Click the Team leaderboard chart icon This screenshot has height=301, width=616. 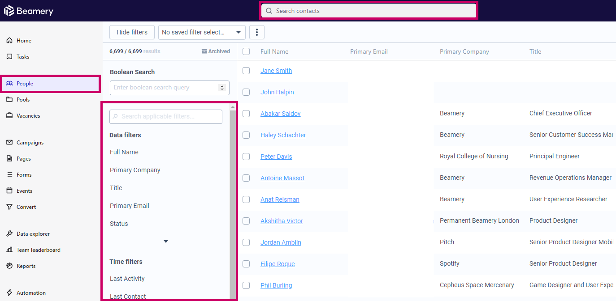pos(9,250)
